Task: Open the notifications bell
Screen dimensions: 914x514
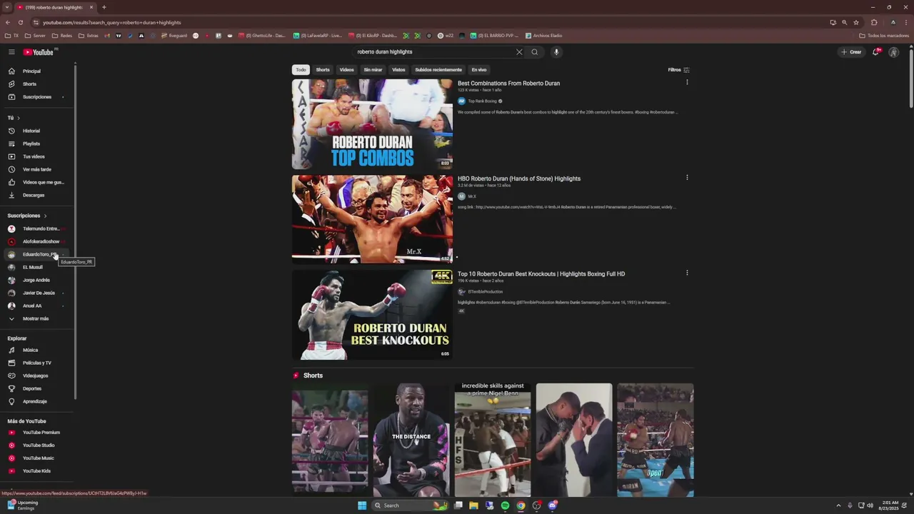Action: 875,52
